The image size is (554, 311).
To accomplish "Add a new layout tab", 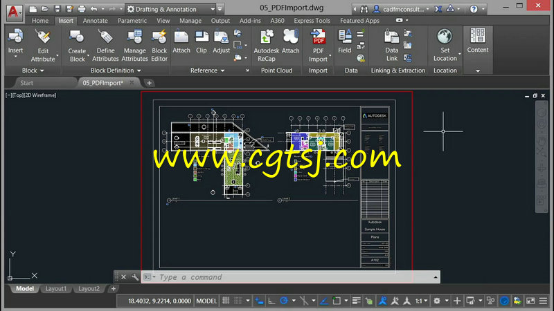I will [113, 288].
